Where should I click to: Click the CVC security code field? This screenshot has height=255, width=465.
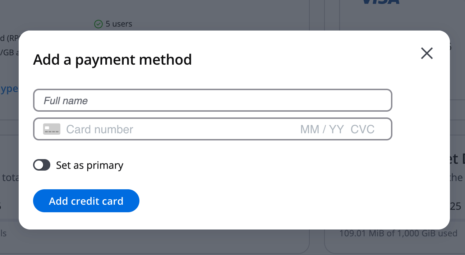pos(363,129)
